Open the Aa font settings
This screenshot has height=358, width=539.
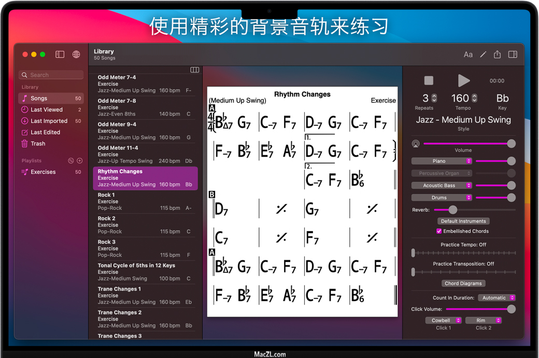(x=468, y=54)
